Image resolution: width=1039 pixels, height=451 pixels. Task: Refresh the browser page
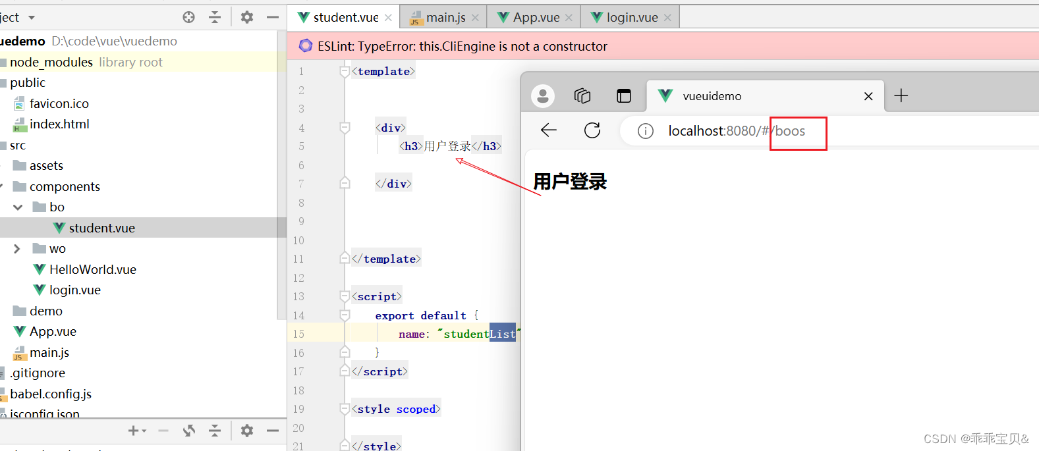pos(592,130)
